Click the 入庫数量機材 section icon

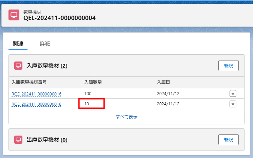click(x=18, y=66)
